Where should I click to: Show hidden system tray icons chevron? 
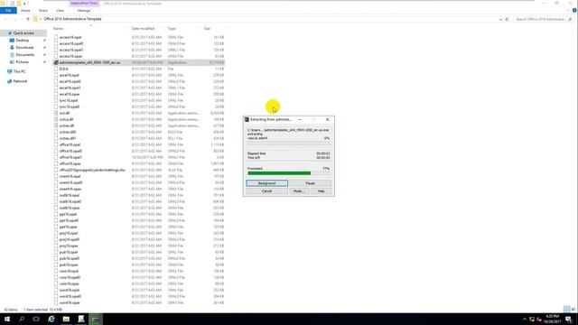click(525, 319)
